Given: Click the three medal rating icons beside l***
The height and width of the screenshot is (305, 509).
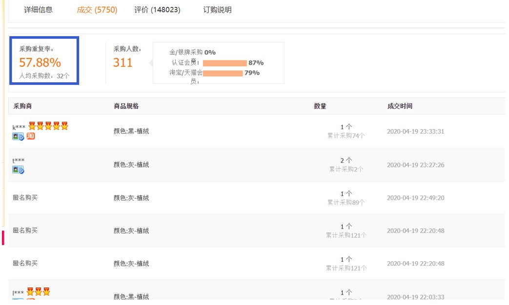Looking at the screenshot, I should click(39, 292).
